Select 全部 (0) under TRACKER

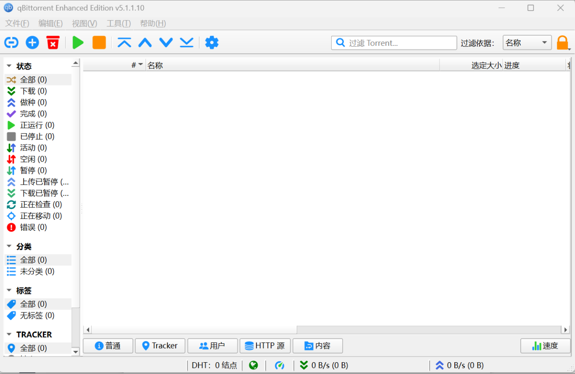38,348
